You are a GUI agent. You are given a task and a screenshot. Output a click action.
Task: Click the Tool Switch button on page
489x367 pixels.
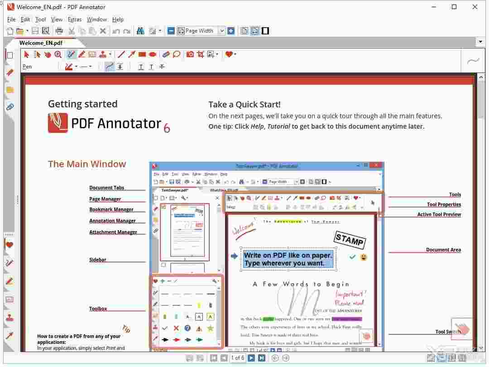click(461, 328)
